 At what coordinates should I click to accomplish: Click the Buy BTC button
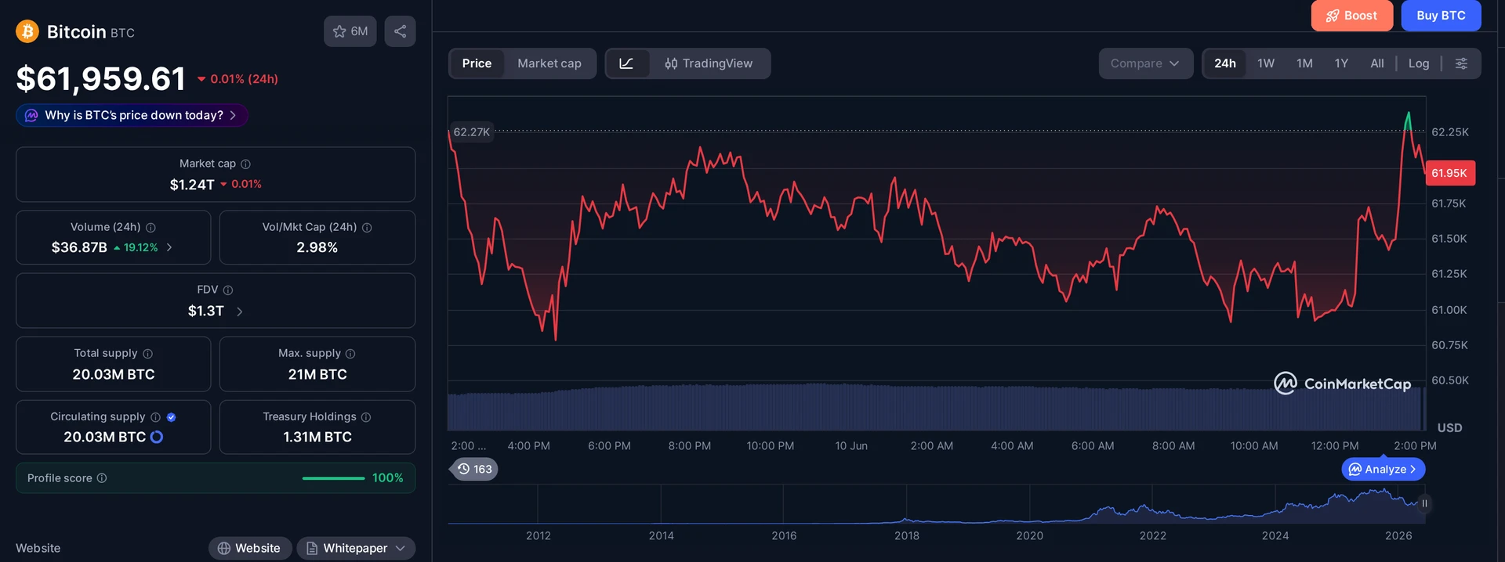click(1441, 16)
